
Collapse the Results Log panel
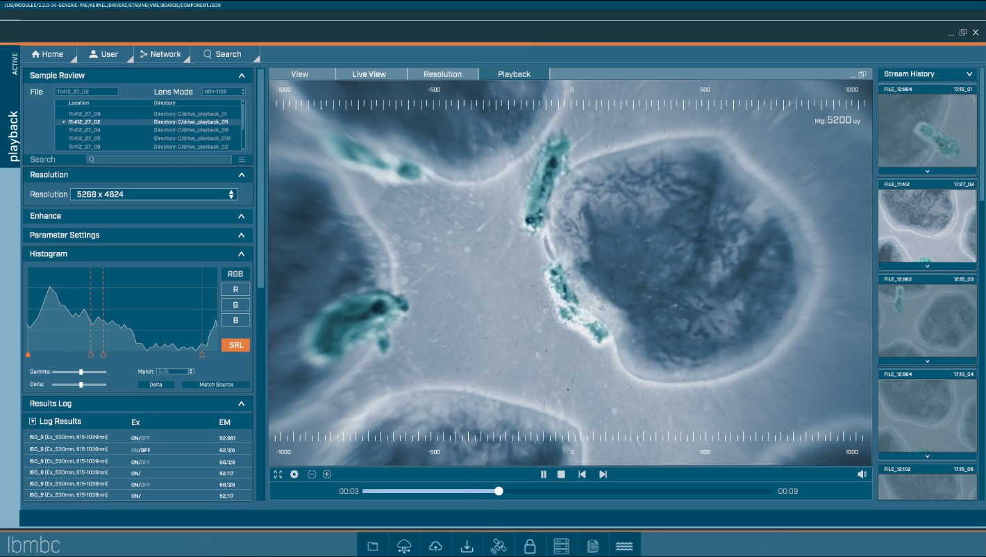(242, 404)
